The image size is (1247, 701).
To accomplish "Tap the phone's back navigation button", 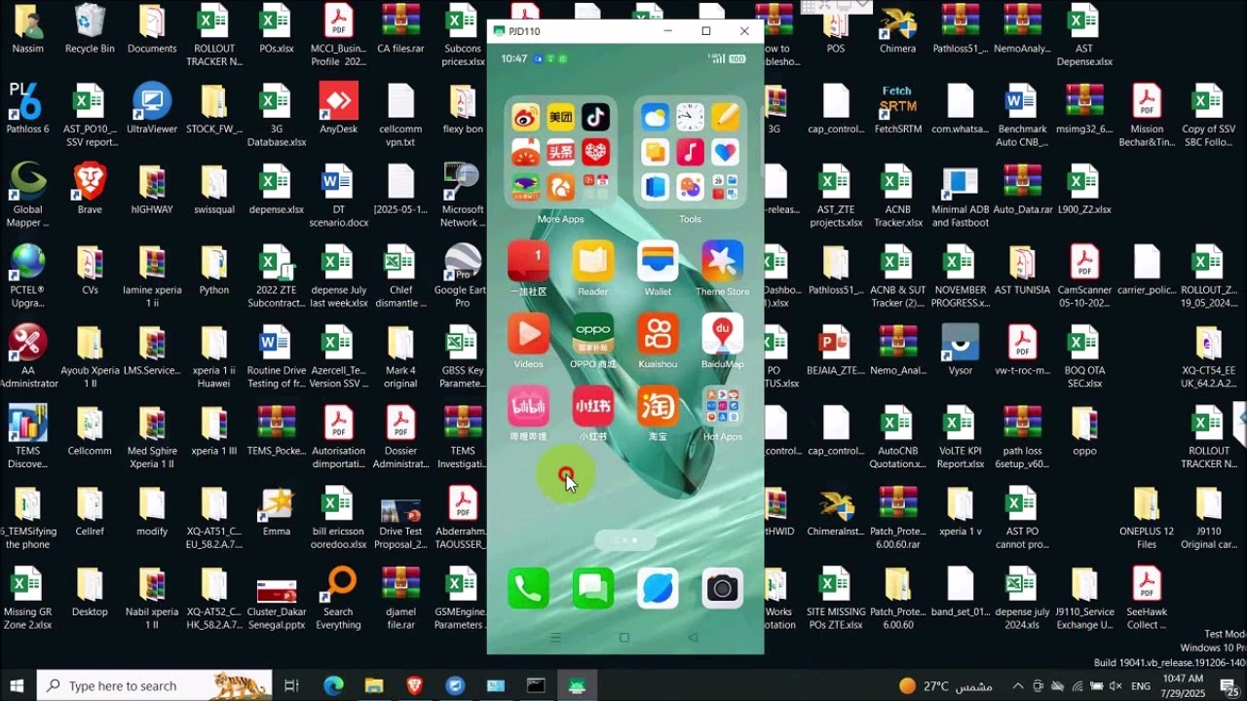I will tap(693, 638).
